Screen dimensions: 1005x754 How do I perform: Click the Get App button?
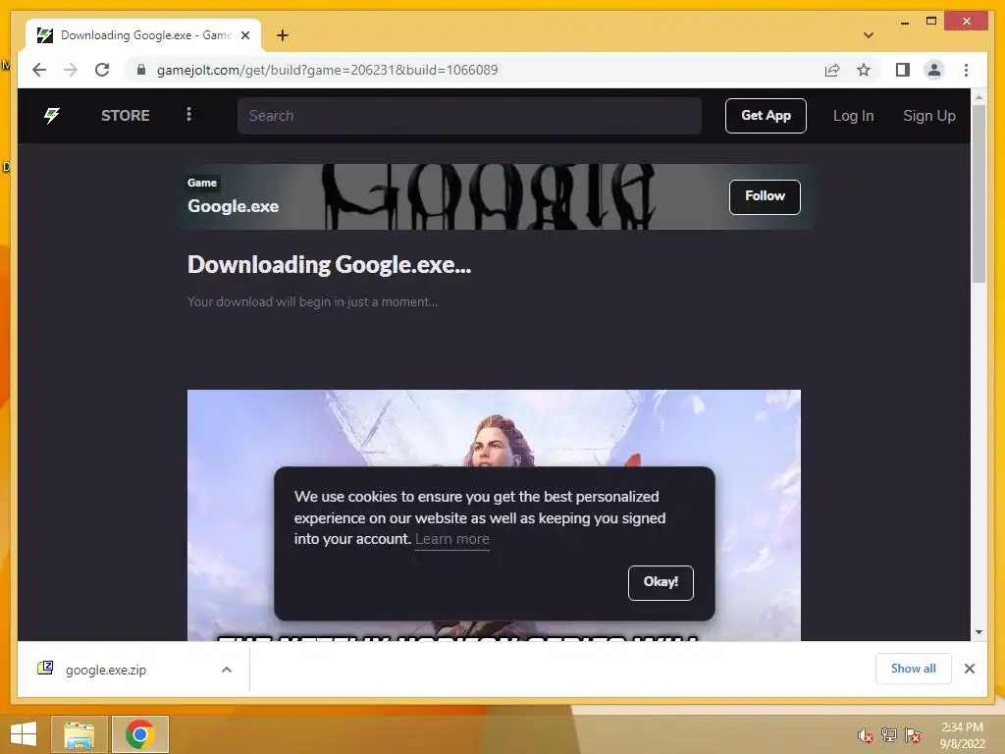pyautogui.click(x=766, y=116)
